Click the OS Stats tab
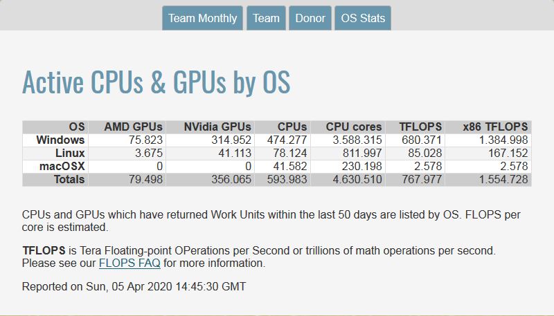The image size is (554, 316). 363,18
